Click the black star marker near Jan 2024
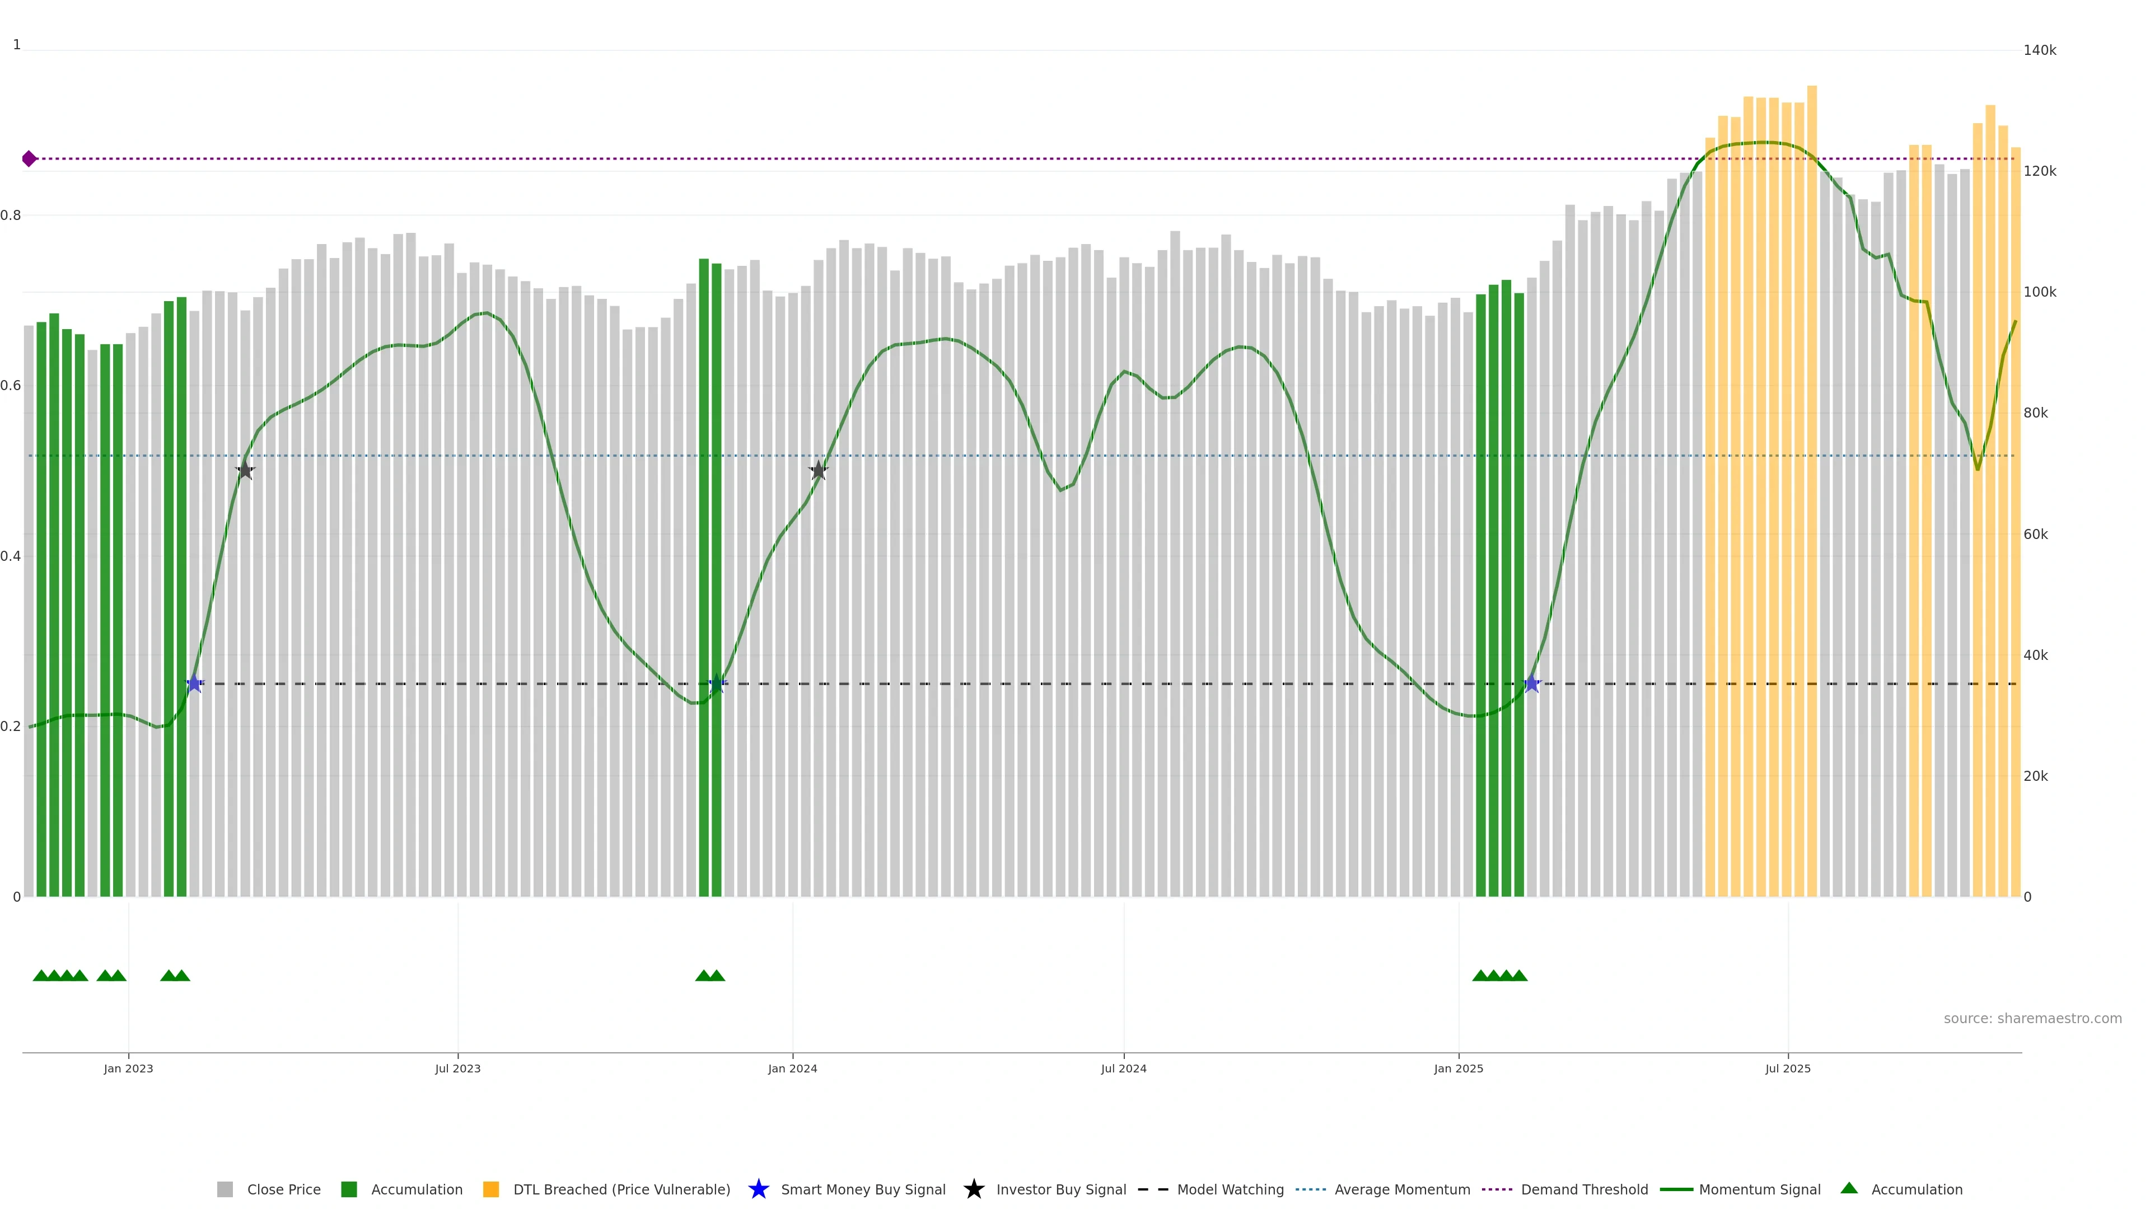 pos(818,471)
